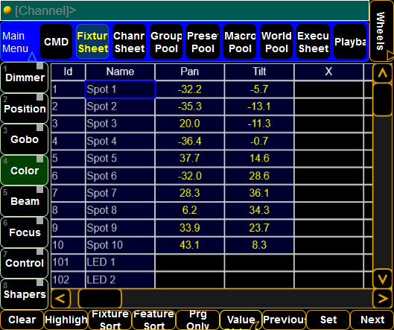Open the Macro Pool view

(240, 42)
